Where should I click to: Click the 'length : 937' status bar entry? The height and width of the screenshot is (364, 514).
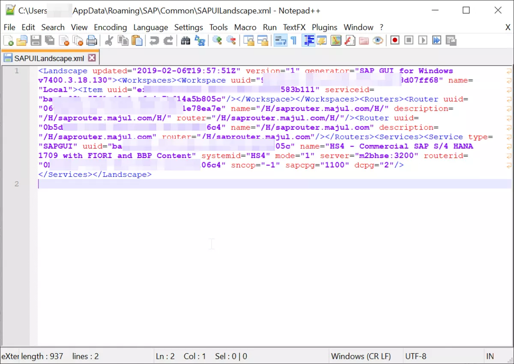pos(42,356)
